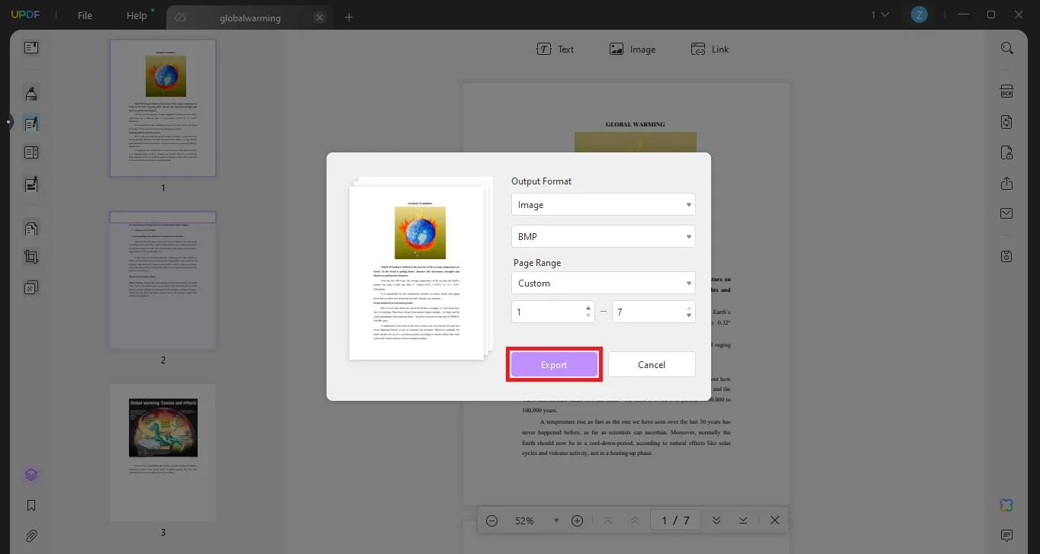Click the user avatar Z icon
Screen dimensions: 1040x554
(919, 14)
